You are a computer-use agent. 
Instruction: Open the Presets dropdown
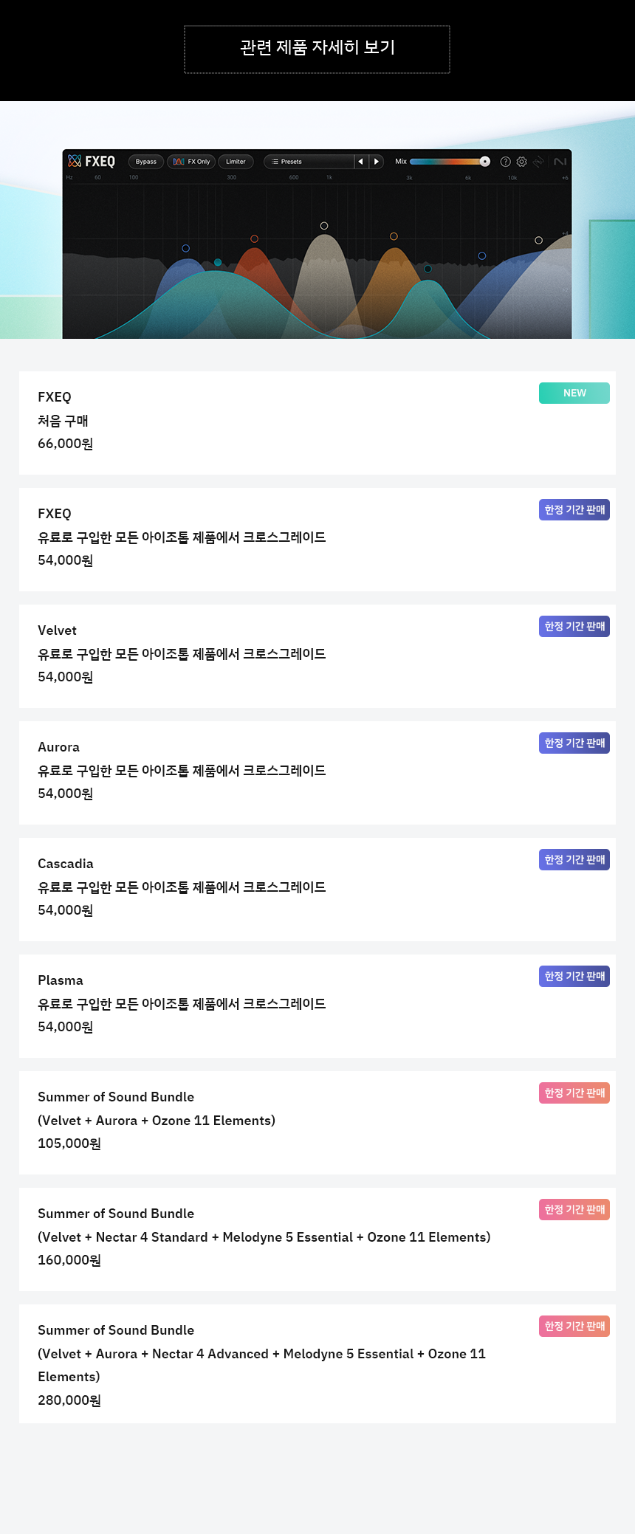[x=309, y=162]
